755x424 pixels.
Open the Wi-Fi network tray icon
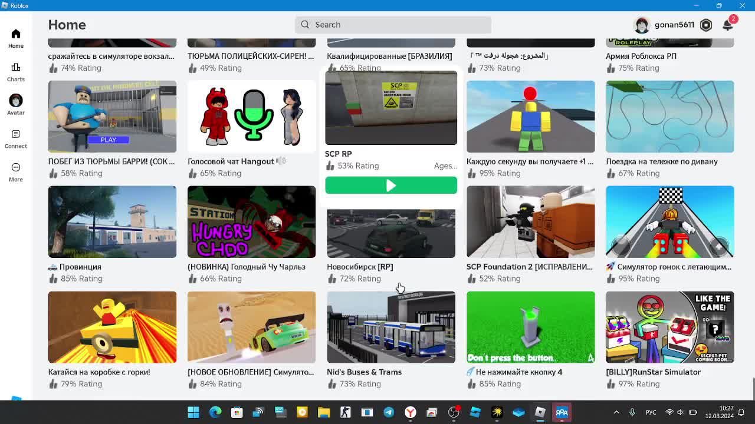pos(669,412)
